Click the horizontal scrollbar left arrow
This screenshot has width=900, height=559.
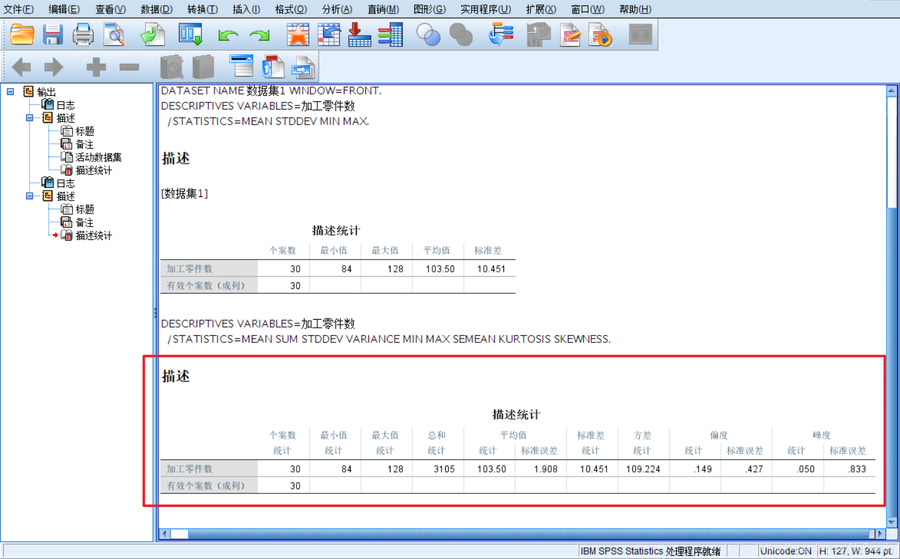(x=164, y=534)
